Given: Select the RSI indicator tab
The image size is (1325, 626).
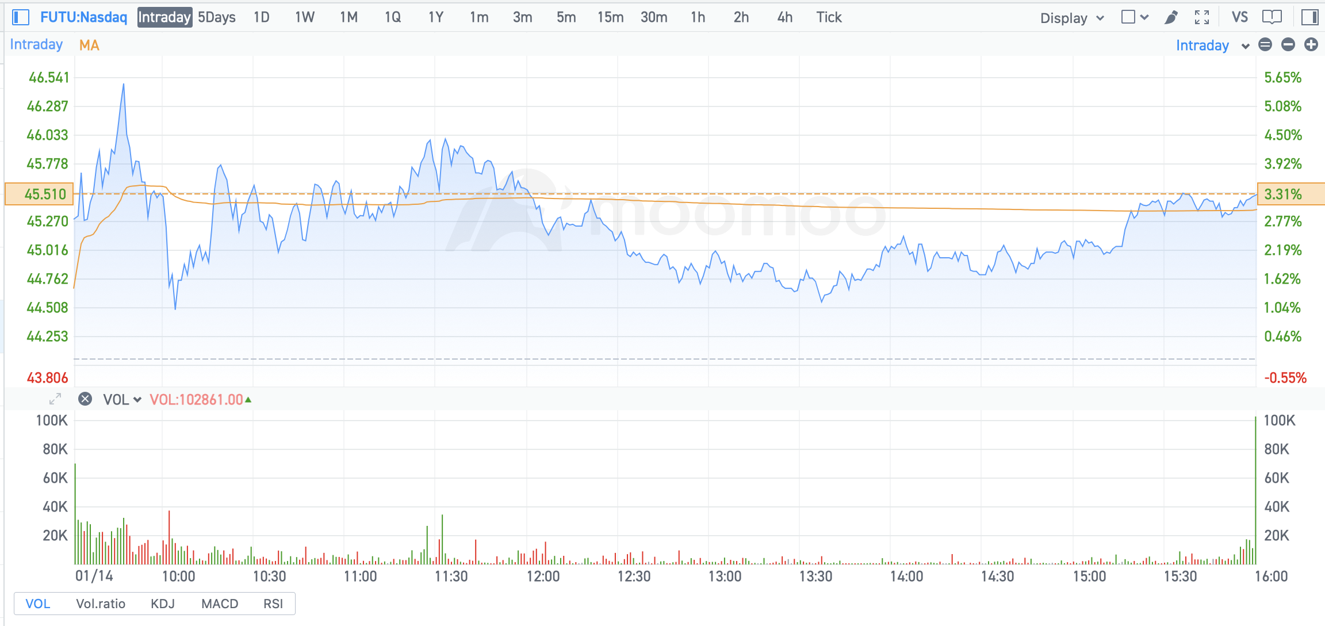Looking at the screenshot, I should tap(273, 604).
